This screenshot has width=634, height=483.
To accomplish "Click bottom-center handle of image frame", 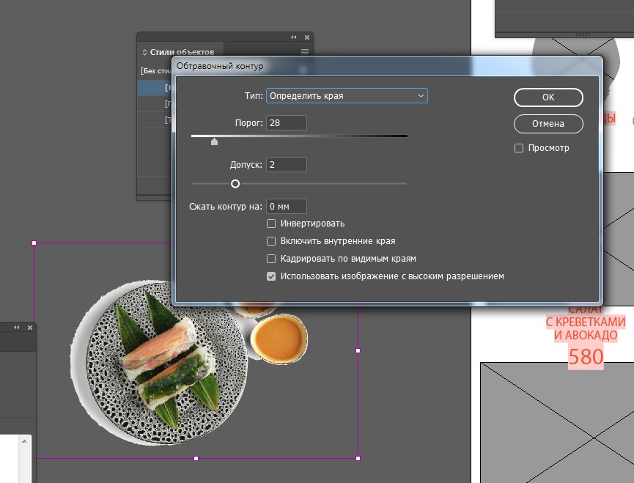I will tap(196, 458).
